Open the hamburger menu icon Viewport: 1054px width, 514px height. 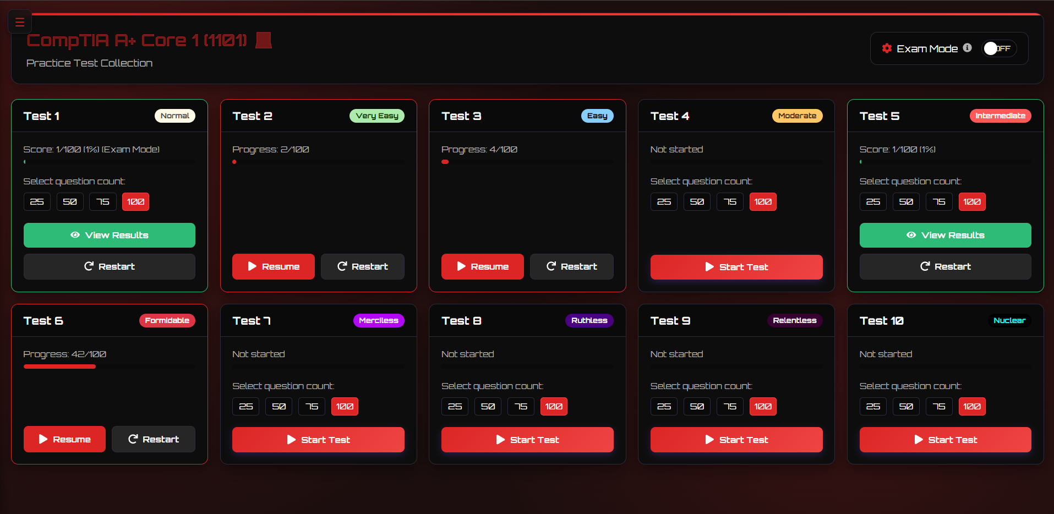pyautogui.click(x=20, y=22)
